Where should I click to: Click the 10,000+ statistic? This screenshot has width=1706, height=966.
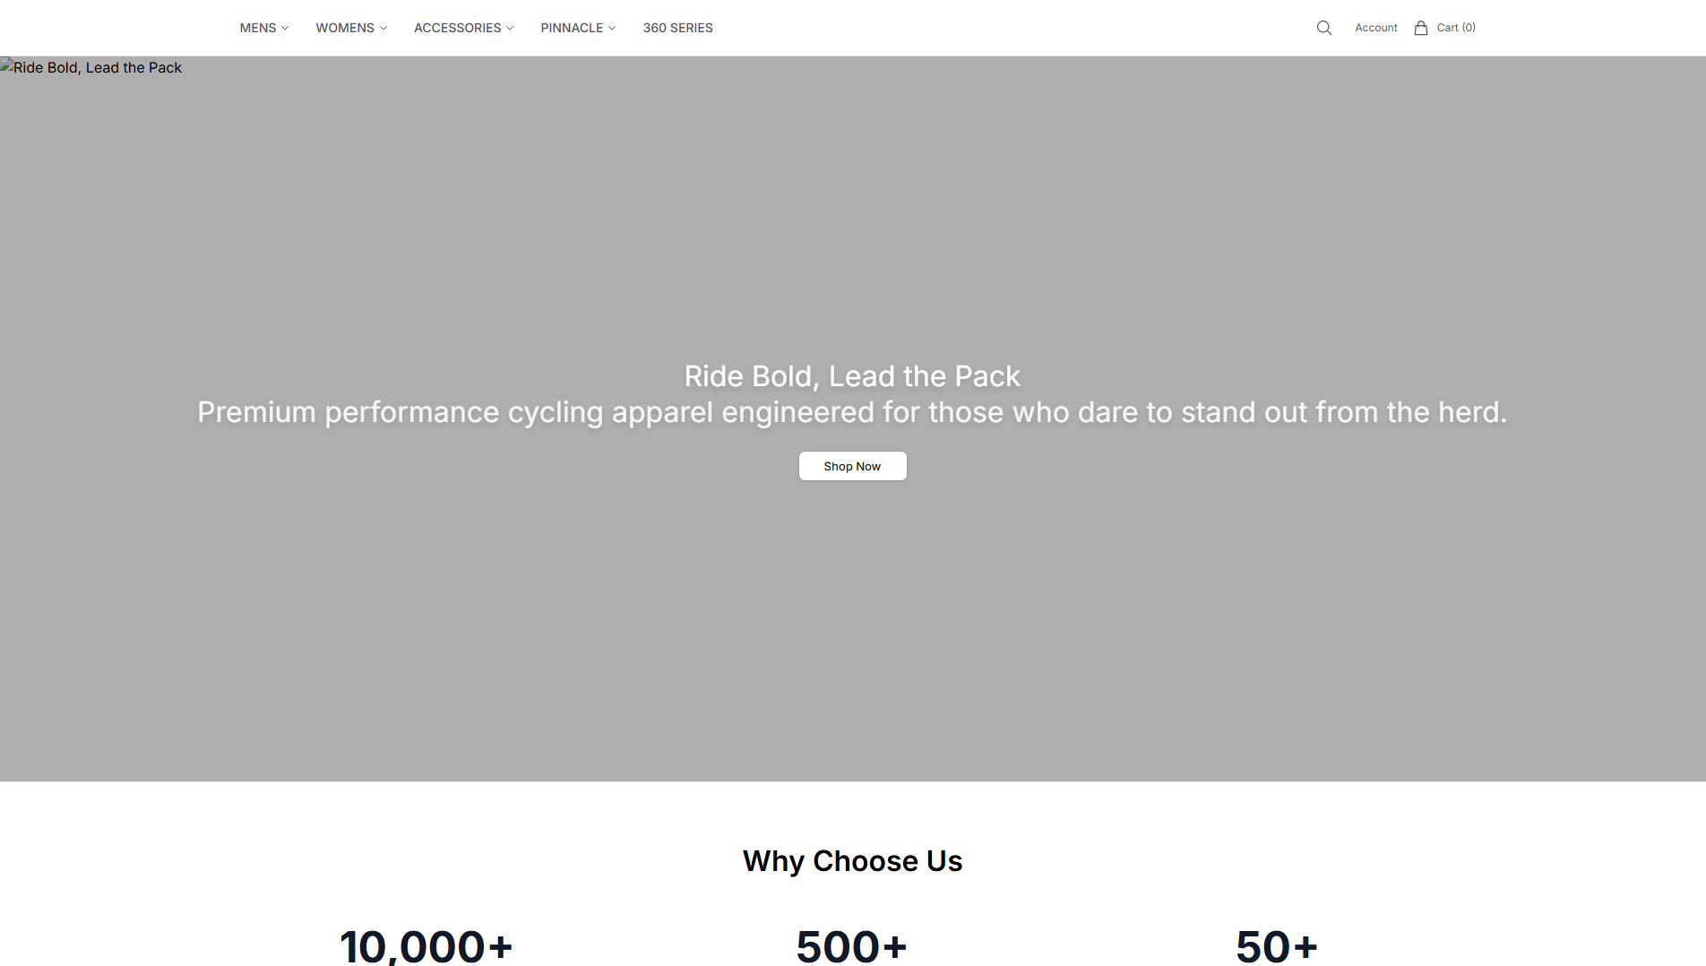tap(426, 946)
